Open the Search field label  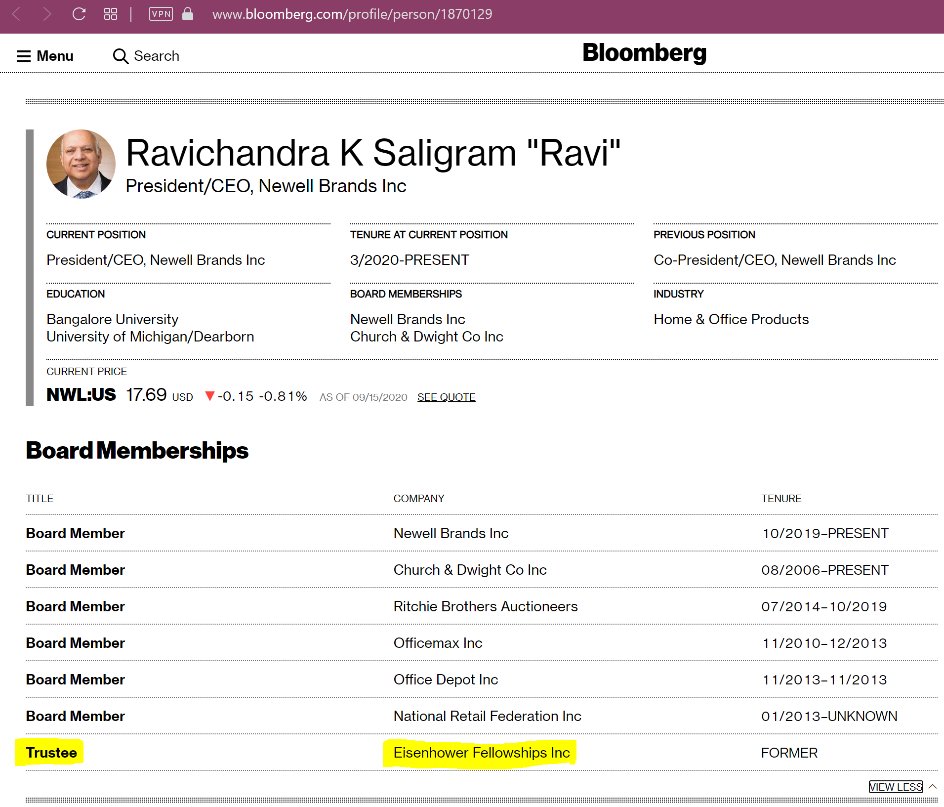(157, 56)
